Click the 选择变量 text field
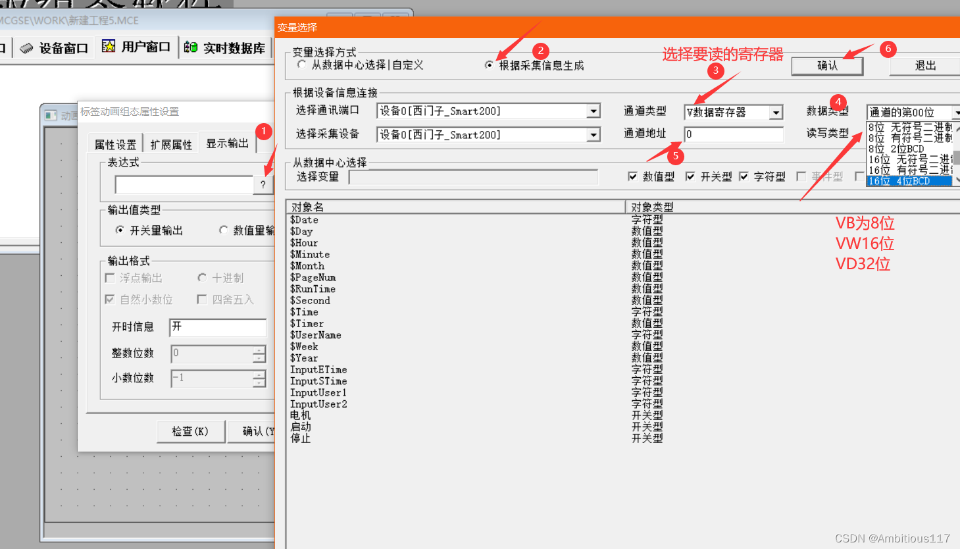Image resolution: width=960 pixels, height=549 pixels. click(473, 177)
